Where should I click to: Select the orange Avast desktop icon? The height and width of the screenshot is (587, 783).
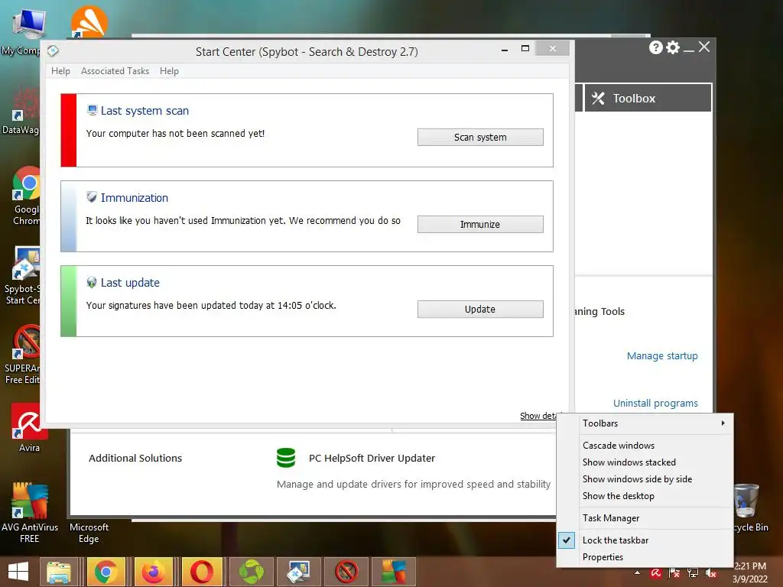[89, 21]
